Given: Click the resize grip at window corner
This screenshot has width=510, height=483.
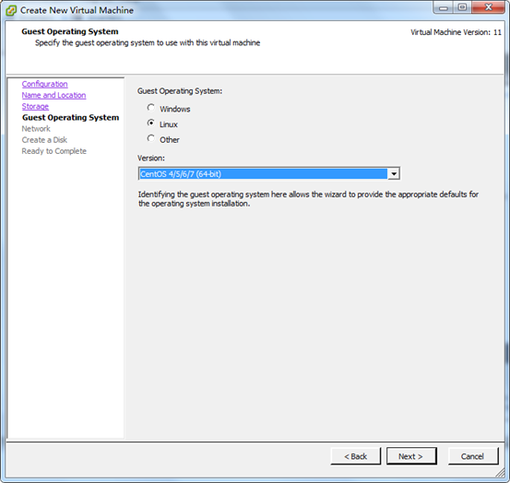Looking at the screenshot, I should [x=500, y=473].
